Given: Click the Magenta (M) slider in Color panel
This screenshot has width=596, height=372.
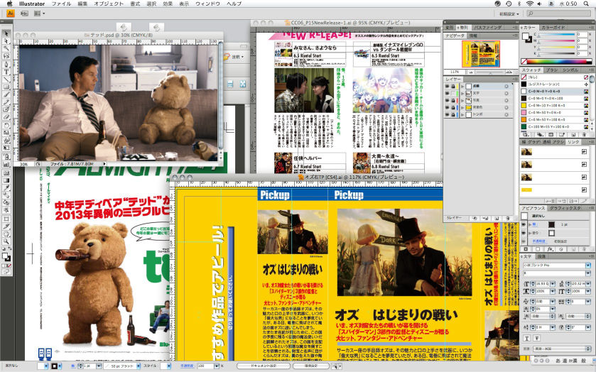Looking at the screenshot, I should (x=557, y=41).
